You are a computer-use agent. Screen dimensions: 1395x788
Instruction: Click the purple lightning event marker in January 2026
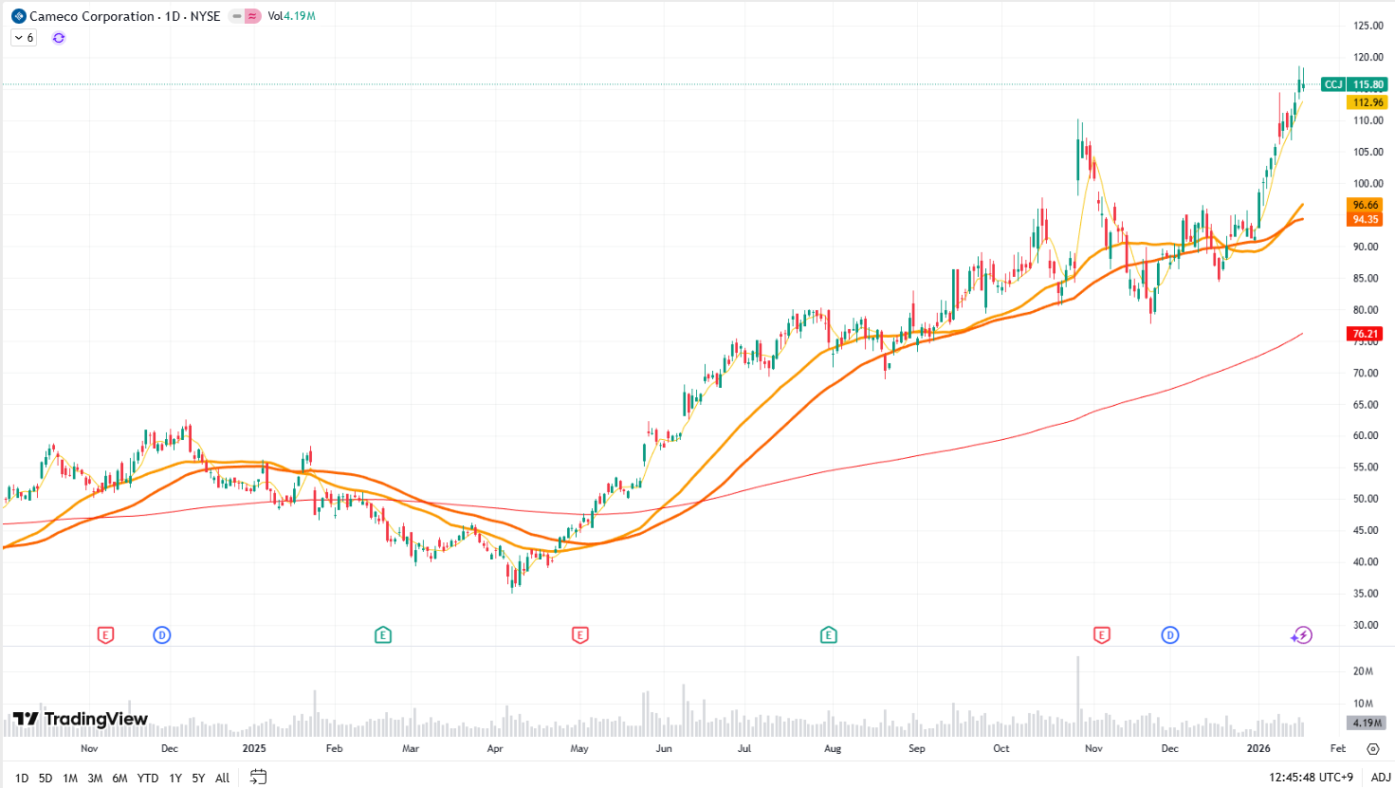click(x=1302, y=635)
